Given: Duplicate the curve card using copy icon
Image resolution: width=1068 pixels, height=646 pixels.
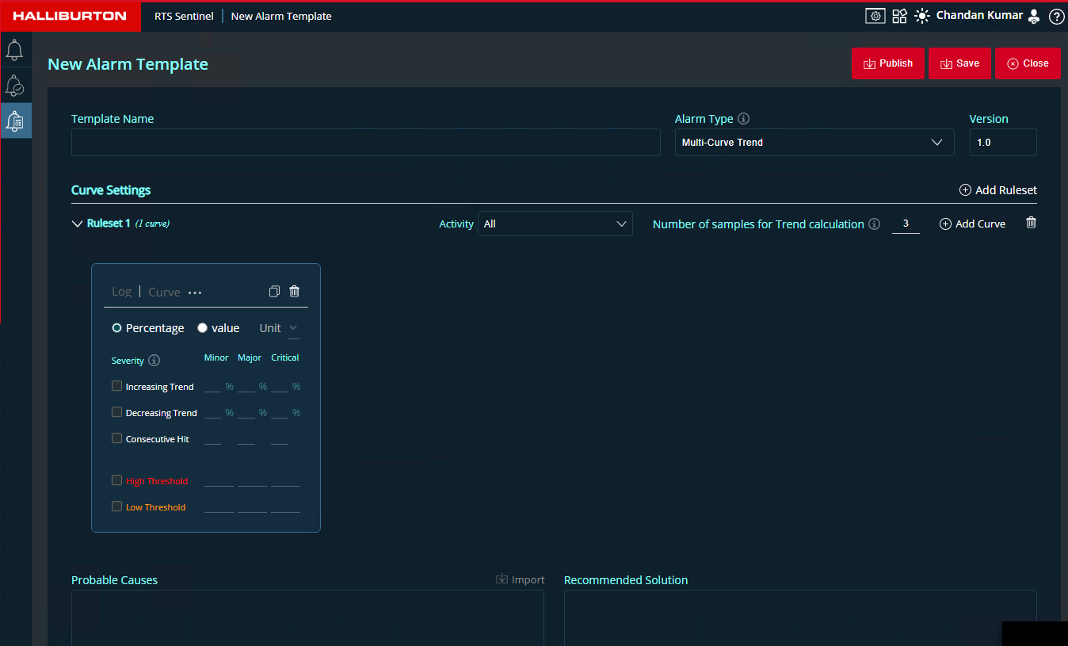Looking at the screenshot, I should pyautogui.click(x=274, y=292).
